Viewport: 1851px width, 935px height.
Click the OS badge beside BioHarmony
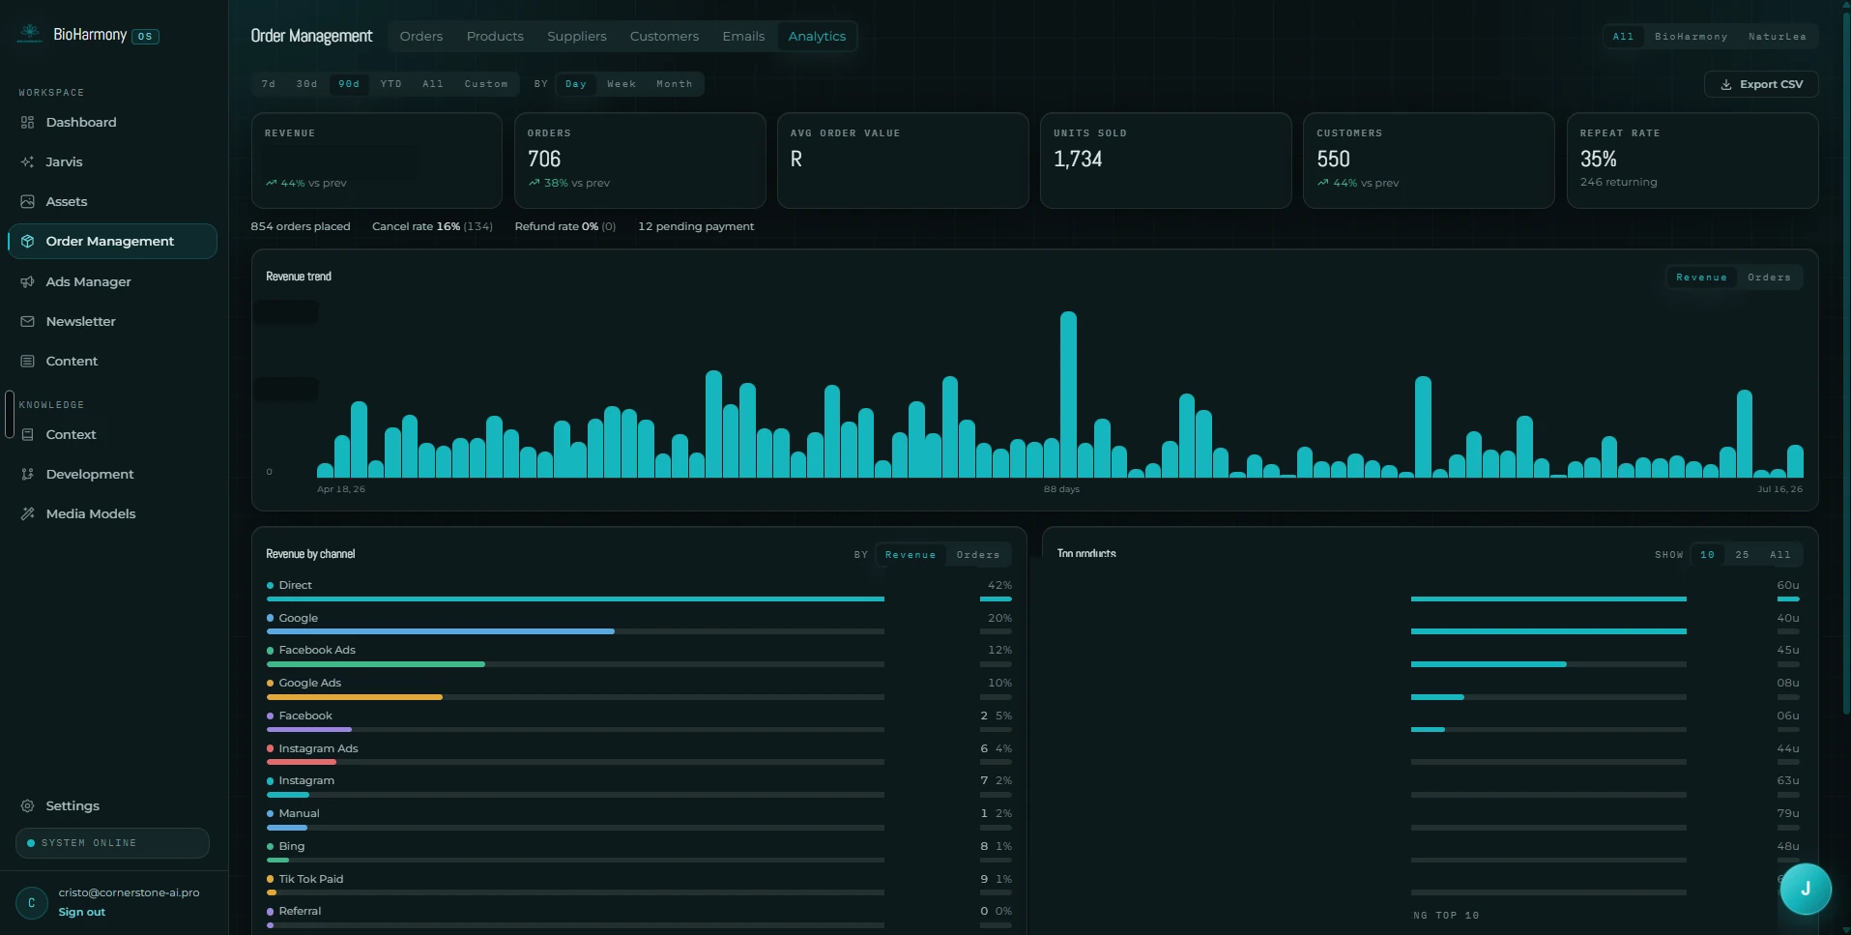pos(145,37)
